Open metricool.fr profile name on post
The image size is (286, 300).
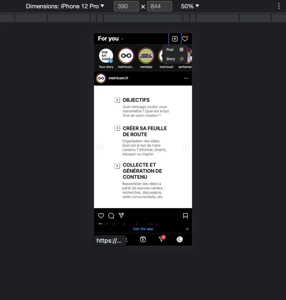click(x=118, y=78)
